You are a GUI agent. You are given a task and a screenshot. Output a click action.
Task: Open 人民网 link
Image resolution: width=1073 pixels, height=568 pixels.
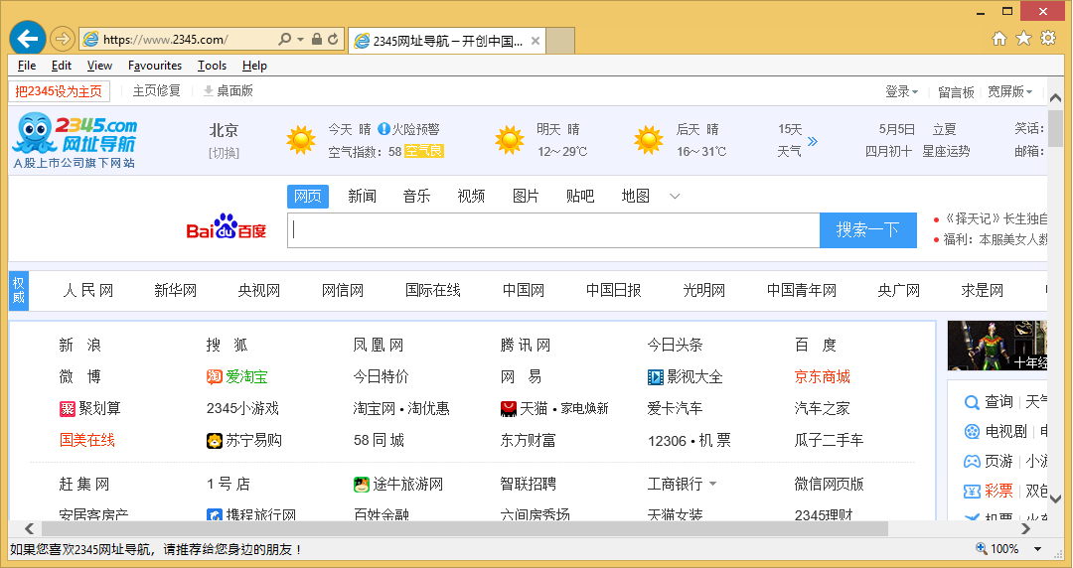pyautogui.click(x=88, y=291)
